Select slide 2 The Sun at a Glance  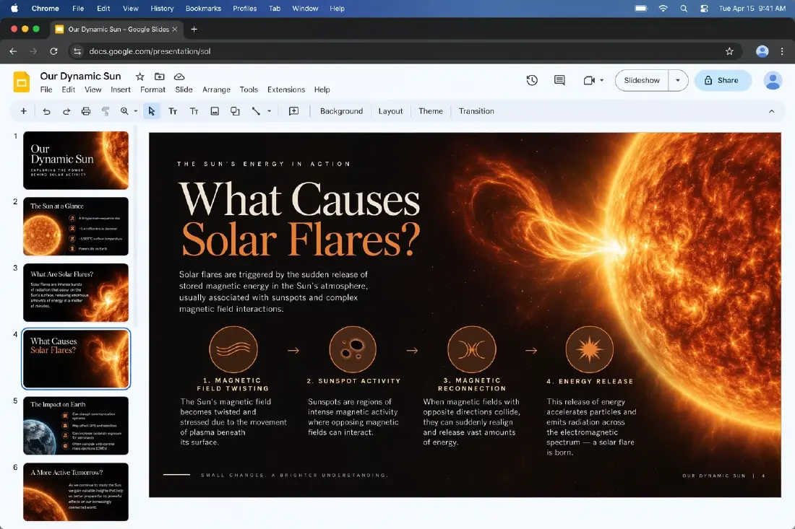click(x=76, y=227)
